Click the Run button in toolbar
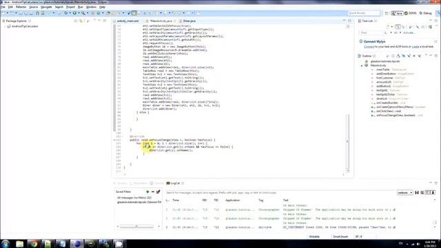The image size is (441, 248). click(x=74, y=13)
